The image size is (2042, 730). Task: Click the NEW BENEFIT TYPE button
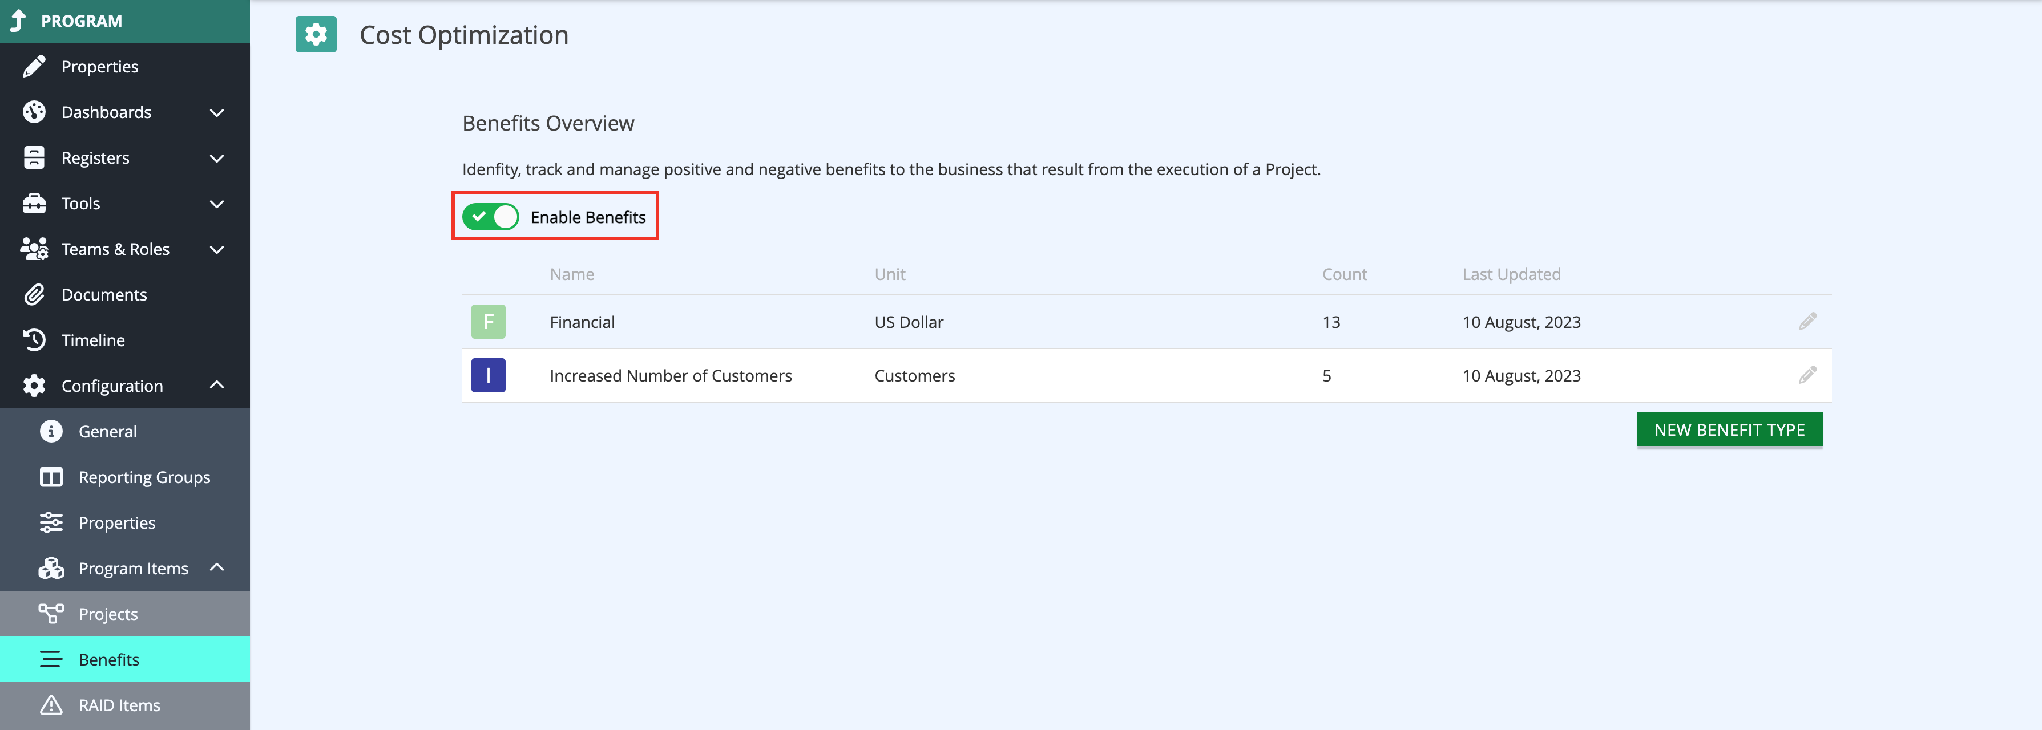(1730, 430)
